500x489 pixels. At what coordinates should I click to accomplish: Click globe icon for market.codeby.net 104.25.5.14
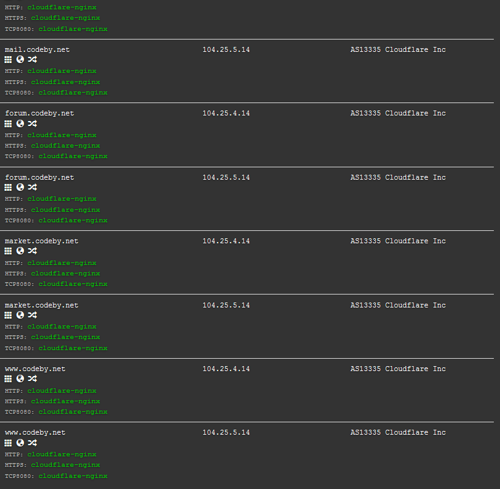(x=20, y=315)
